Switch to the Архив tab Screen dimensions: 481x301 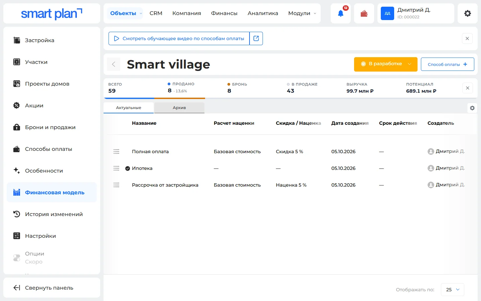point(179,108)
